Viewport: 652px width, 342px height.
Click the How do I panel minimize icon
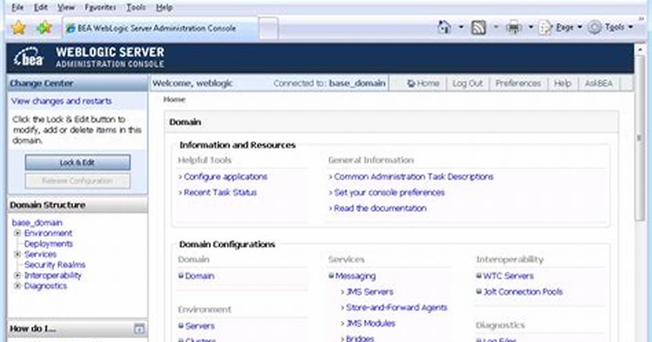(140, 329)
